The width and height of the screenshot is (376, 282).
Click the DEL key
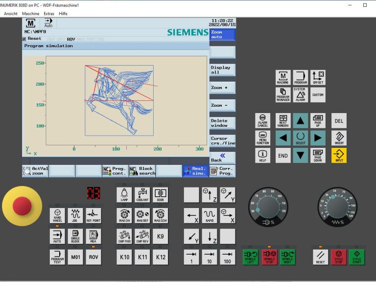339,120
